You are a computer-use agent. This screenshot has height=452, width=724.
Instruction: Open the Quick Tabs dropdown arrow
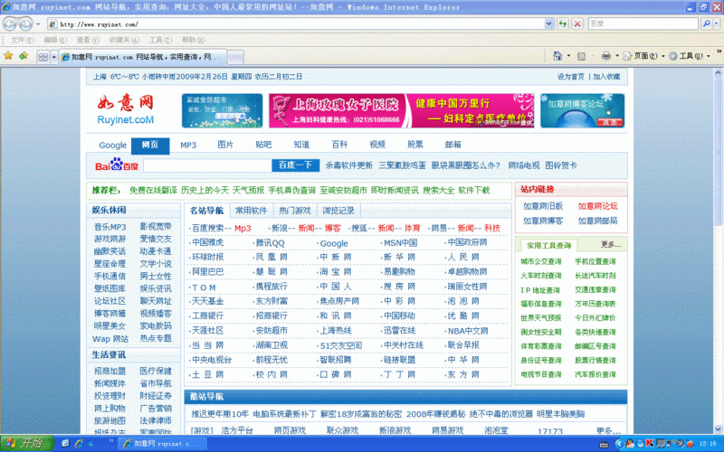pos(53,57)
